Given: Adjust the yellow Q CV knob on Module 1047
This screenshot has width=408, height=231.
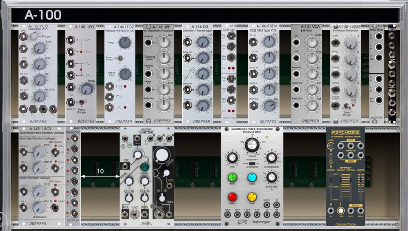Looking at the screenshot, I should tap(252, 197).
